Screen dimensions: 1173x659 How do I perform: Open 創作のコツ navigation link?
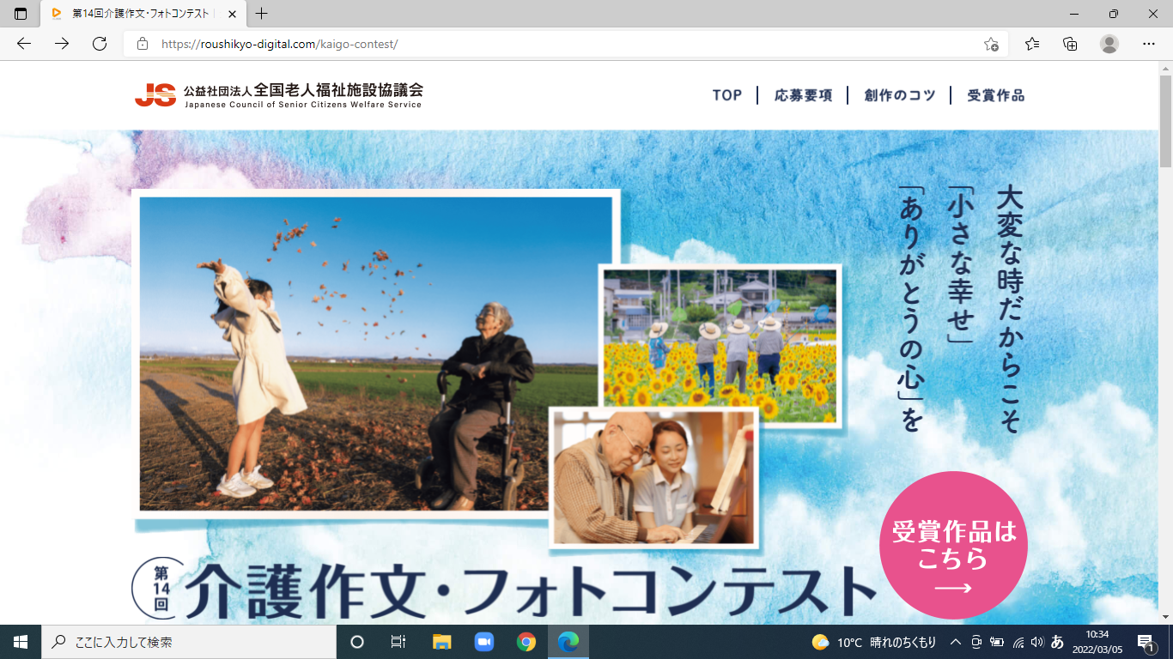(900, 95)
